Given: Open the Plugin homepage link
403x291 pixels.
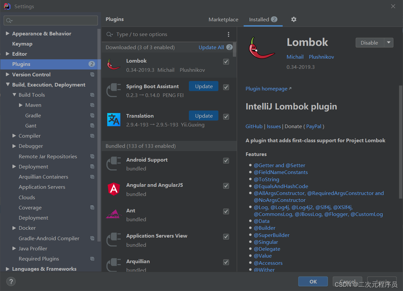Looking at the screenshot, I should point(268,89).
